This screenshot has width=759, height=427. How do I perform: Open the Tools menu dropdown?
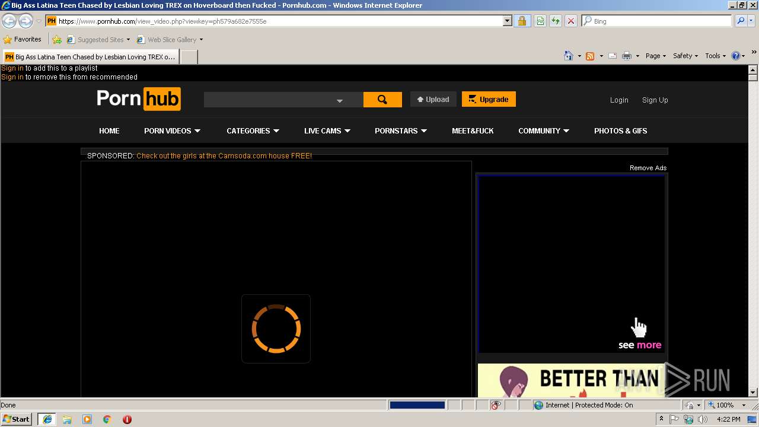[x=716, y=56]
